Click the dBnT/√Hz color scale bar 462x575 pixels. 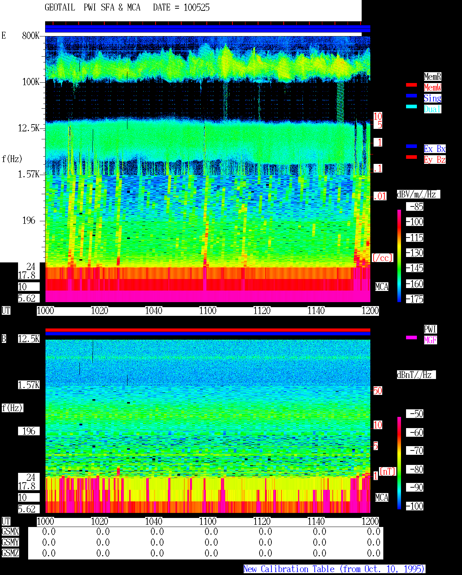tap(399, 463)
